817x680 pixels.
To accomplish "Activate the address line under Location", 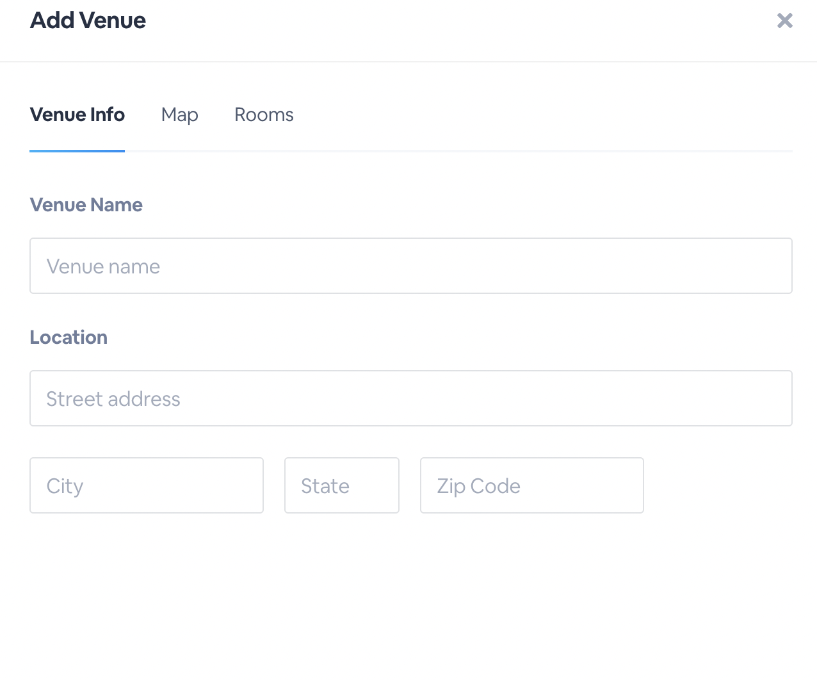I will point(411,398).
